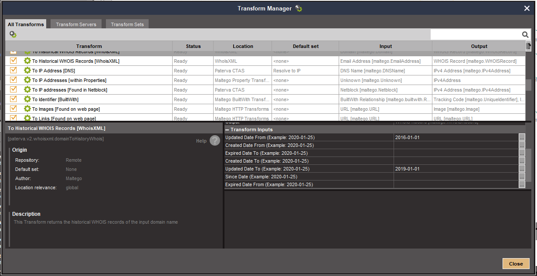The height and width of the screenshot is (276, 537).
Task: Sort by the Status column header
Action: (193, 46)
